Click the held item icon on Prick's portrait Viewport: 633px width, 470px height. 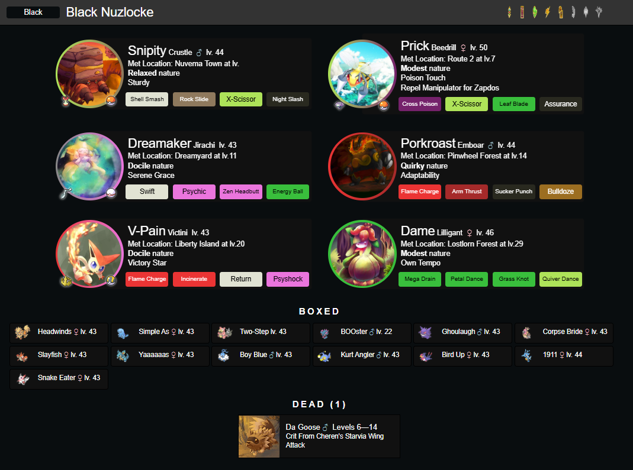[339, 106]
